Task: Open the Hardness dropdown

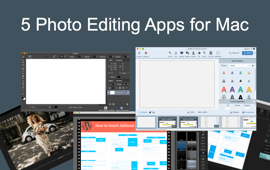Action: pos(113,57)
